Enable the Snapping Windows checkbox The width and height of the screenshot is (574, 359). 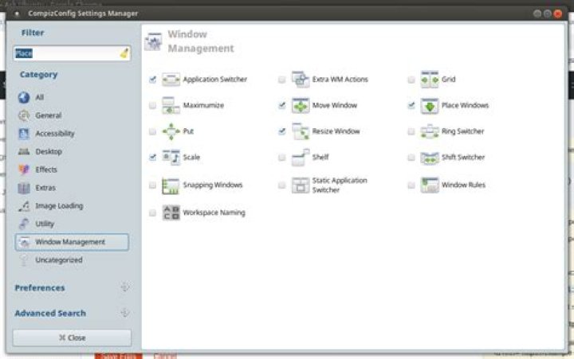152,185
